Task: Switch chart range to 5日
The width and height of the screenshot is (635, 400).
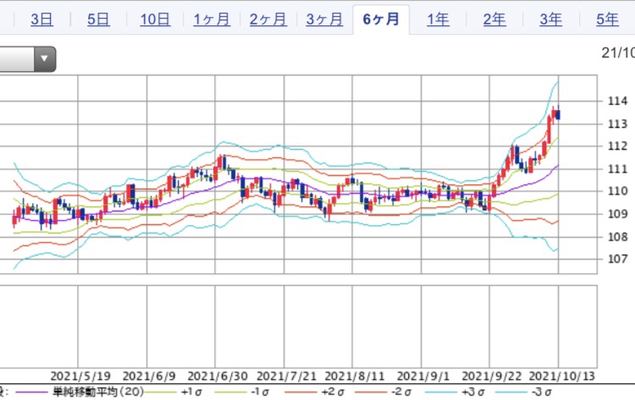Action: 98,19
